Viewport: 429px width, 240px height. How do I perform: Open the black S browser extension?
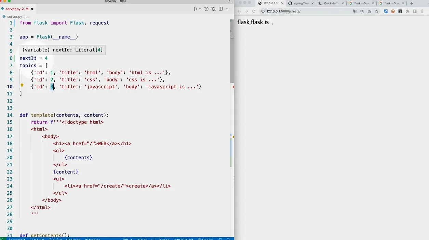coord(400,11)
